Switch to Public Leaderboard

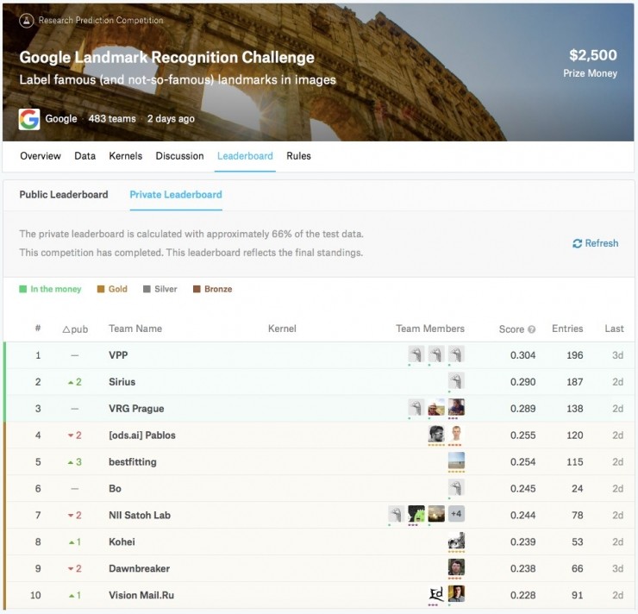64,195
